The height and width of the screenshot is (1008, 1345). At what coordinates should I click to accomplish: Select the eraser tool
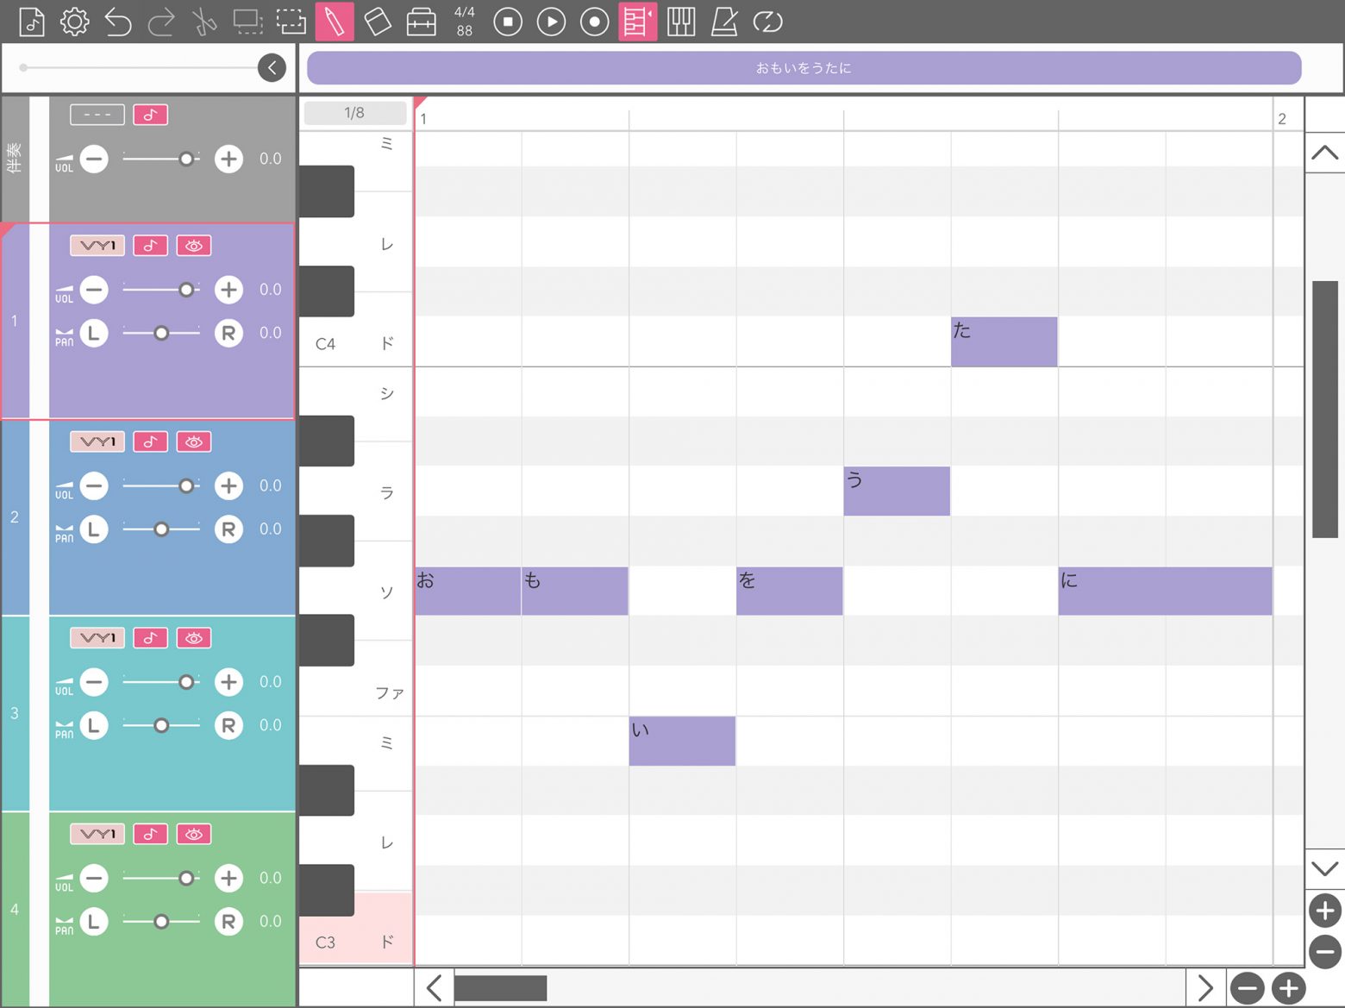(378, 22)
